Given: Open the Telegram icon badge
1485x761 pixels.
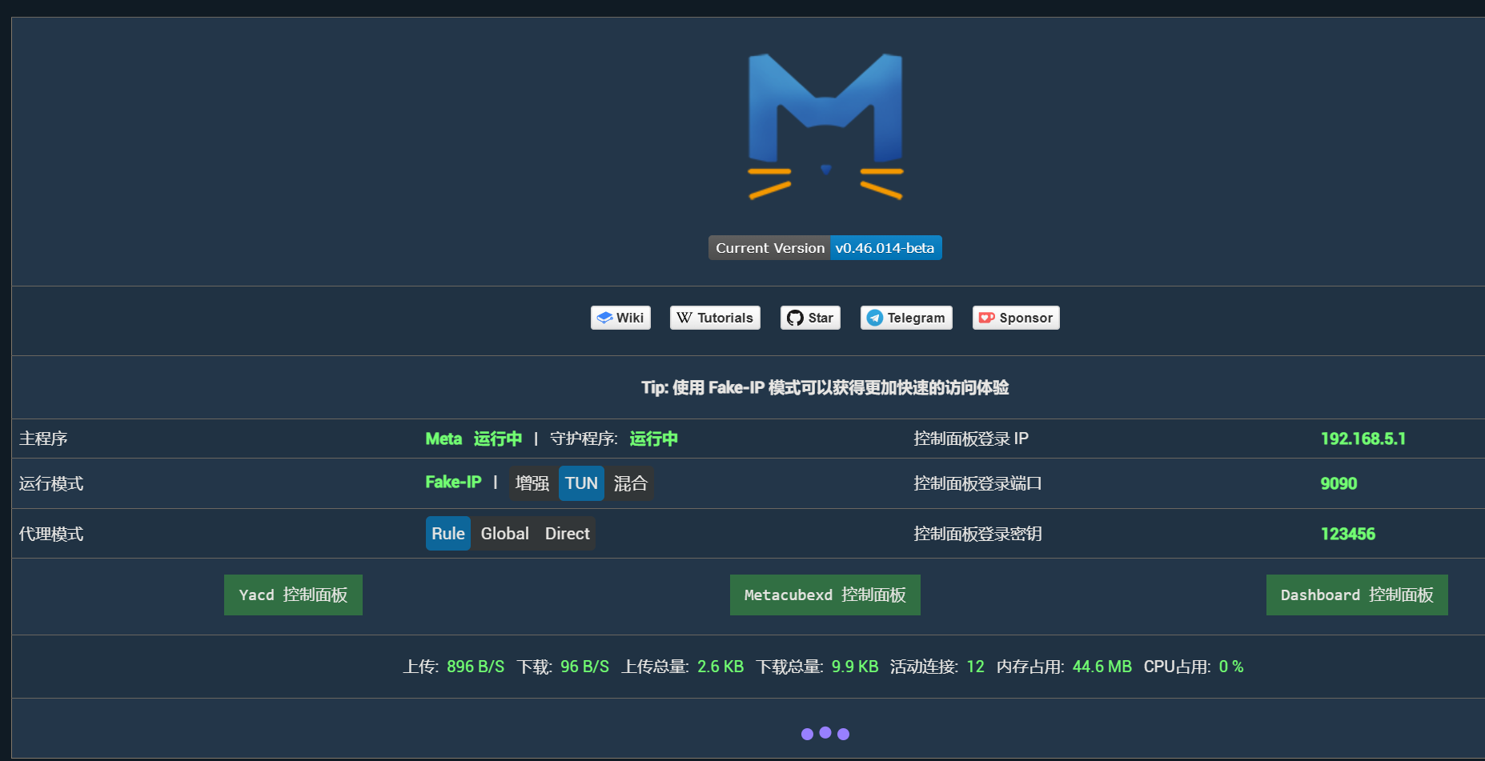Looking at the screenshot, I should (906, 318).
